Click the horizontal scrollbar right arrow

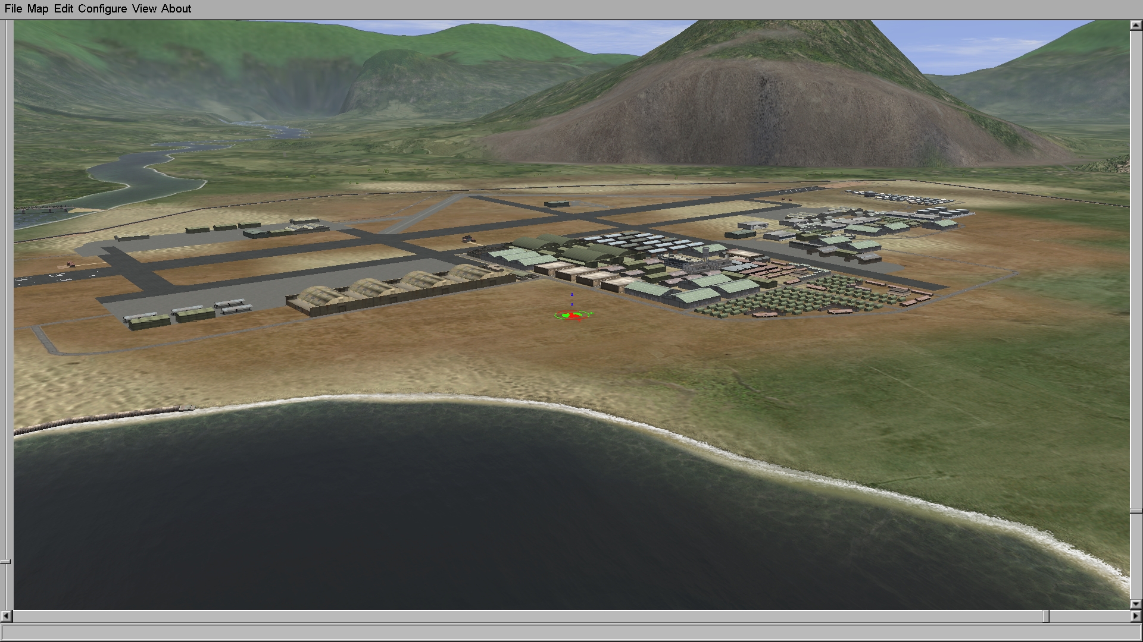click(x=1136, y=616)
